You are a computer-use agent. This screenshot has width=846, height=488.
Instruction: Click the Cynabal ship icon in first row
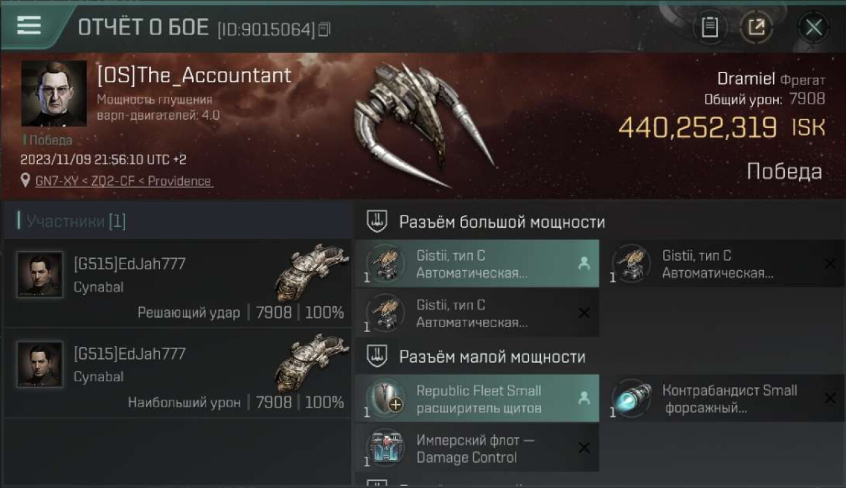click(x=312, y=272)
